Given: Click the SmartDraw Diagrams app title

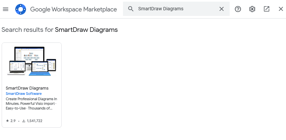Looking at the screenshot, I should [x=27, y=88].
